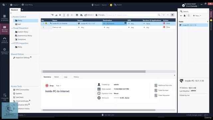Switch to the Standard policy tab
Viewport: 213px width, 120px height.
point(14,10)
